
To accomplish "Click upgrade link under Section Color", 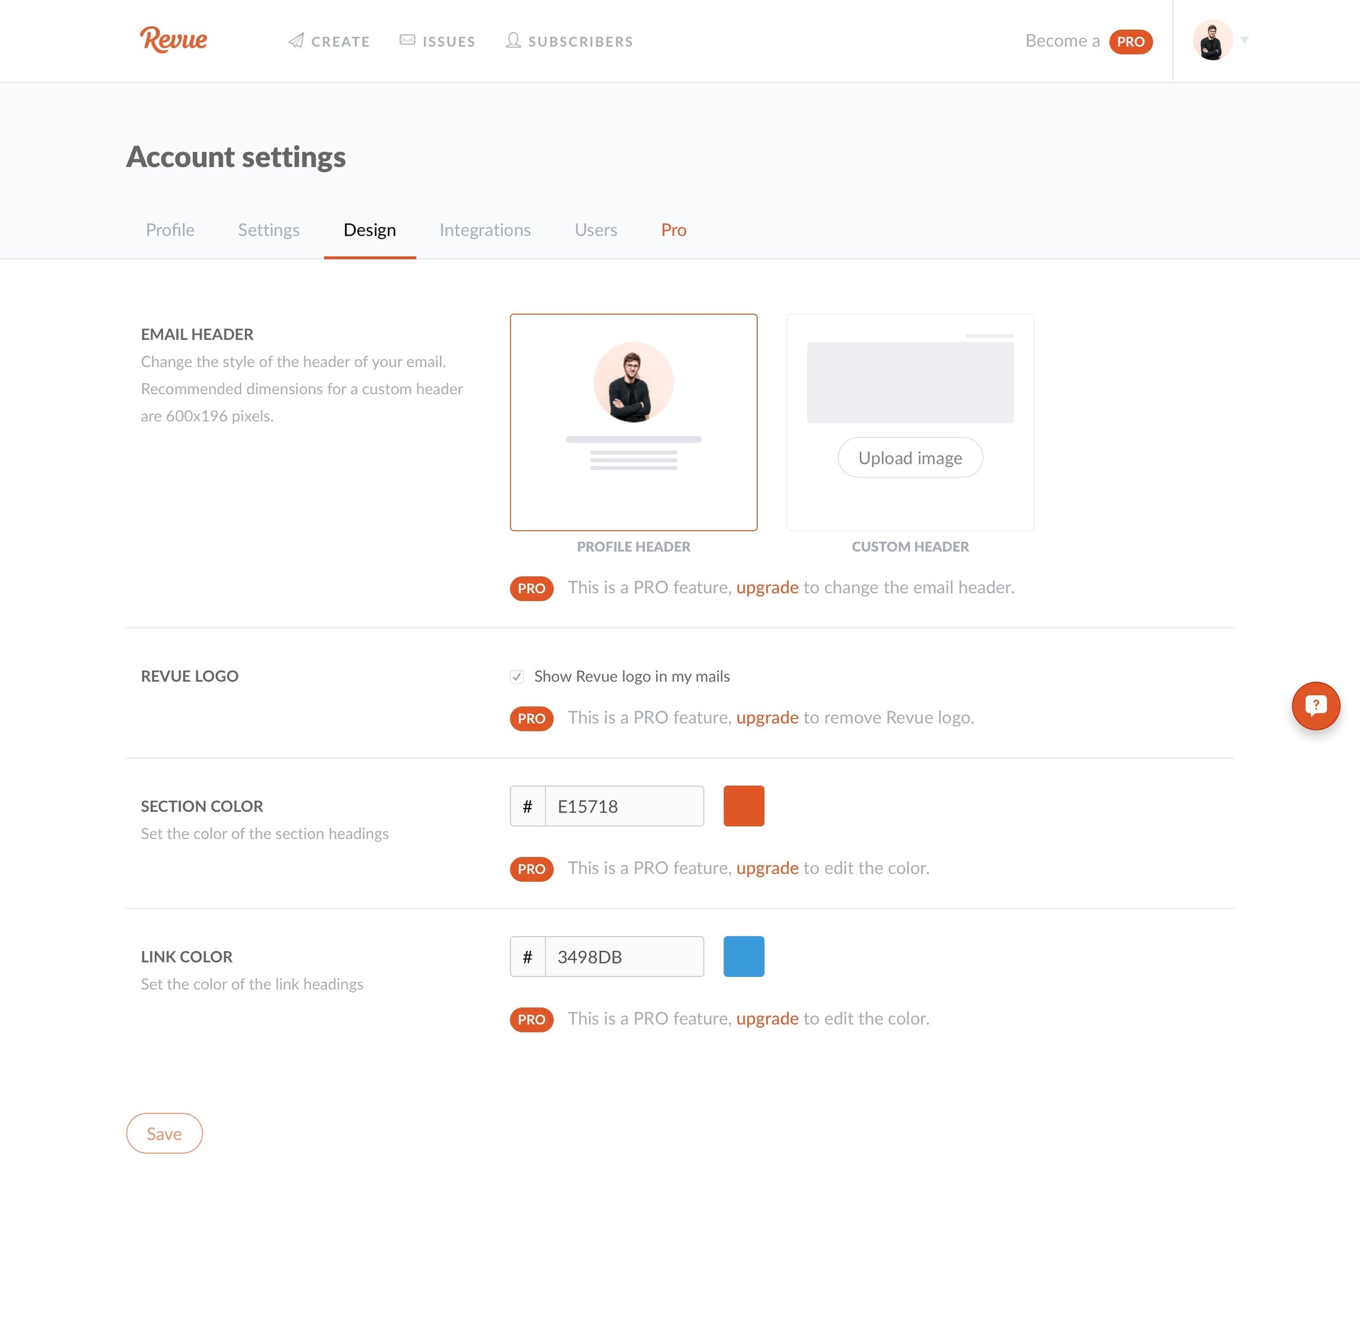I will point(767,868).
